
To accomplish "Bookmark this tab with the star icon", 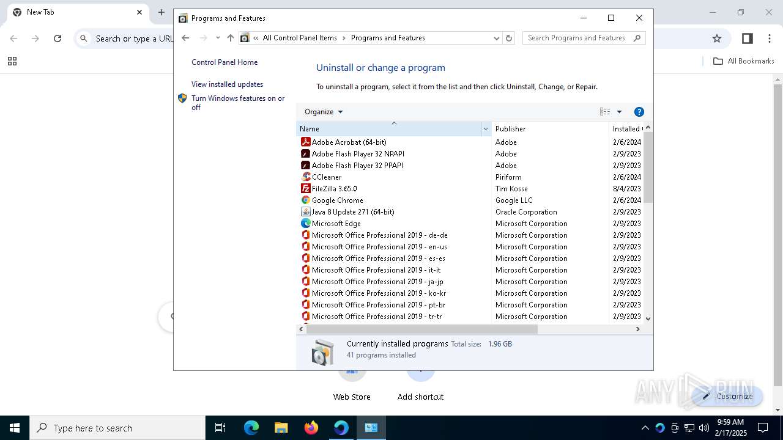I will click(717, 38).
